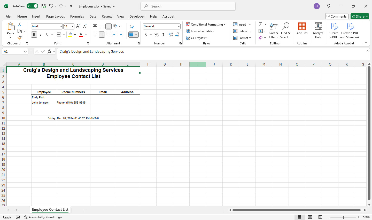Expand the Sort & Filter dropdown

coord(274,30)
